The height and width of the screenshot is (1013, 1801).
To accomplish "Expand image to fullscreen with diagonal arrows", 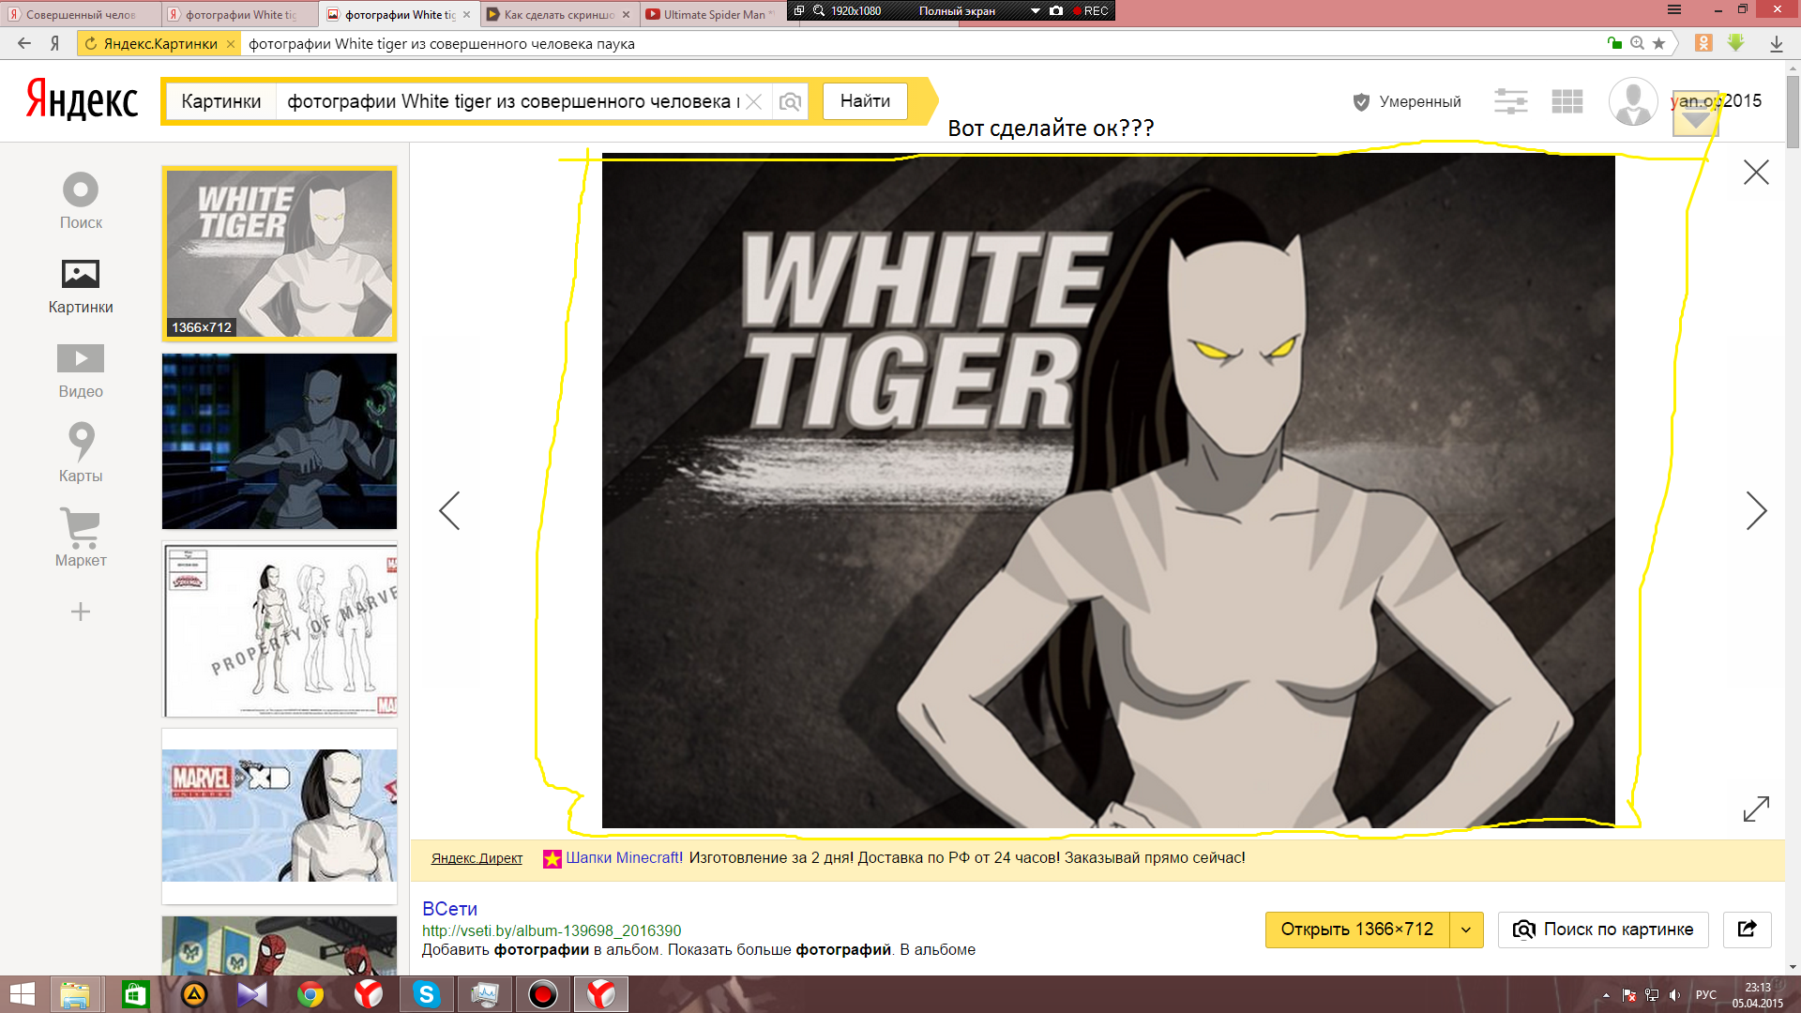I will (x=1756, y=809).
